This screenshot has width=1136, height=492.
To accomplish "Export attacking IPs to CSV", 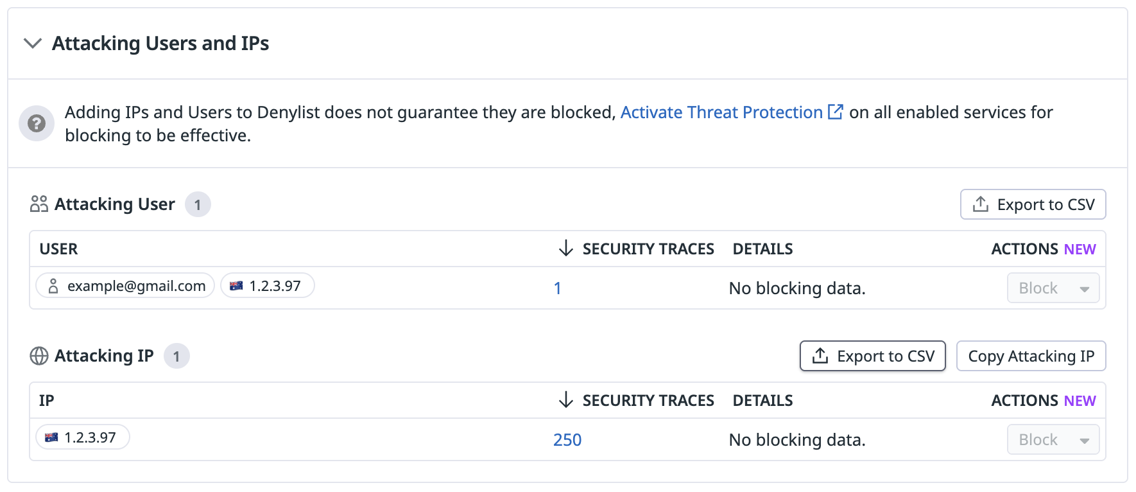I will tap(872, 356).
